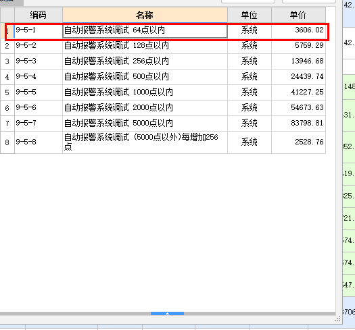The width and height of the screenshot is (355, 330).
Task: Select price 41227.25
Action: tap(298, 92)
